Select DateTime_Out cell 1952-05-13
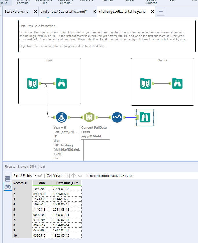This screenshot has height=243, width=198. coord(67,235)
